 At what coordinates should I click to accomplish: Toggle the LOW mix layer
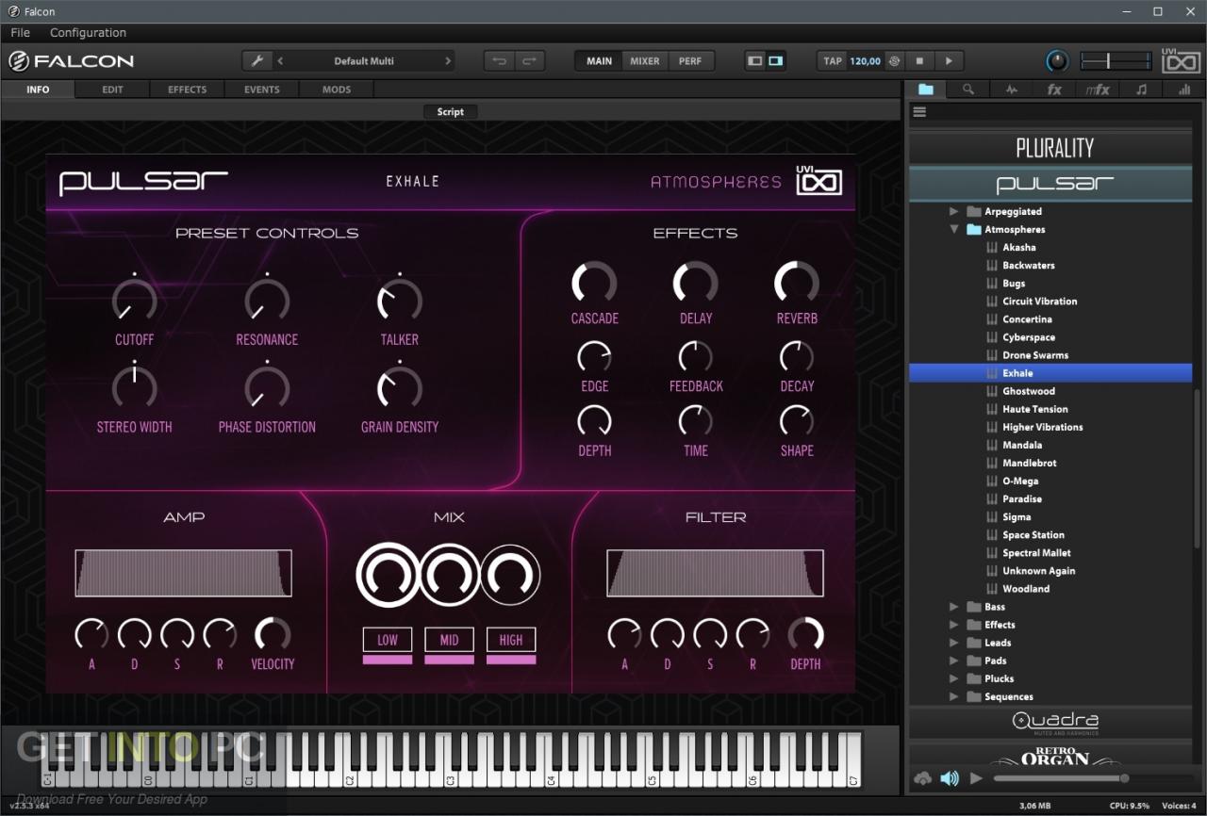(388, 640)
